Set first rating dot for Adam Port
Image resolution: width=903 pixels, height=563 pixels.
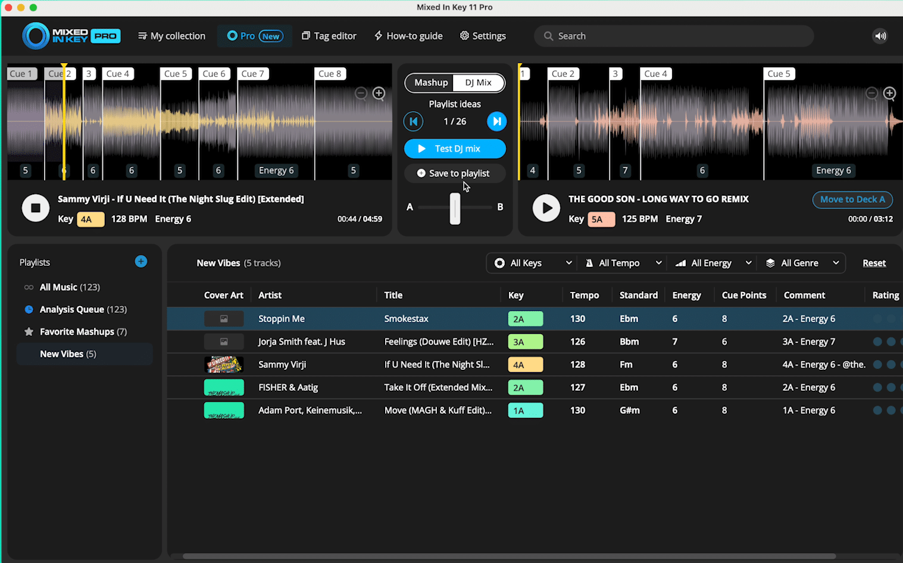coord(877,410)
